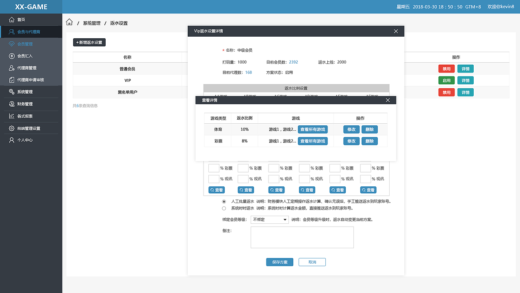Click 查看所有游戏 in the 体育 row
Viewport: 520px width, 293px height.
[x=313, y=129]
